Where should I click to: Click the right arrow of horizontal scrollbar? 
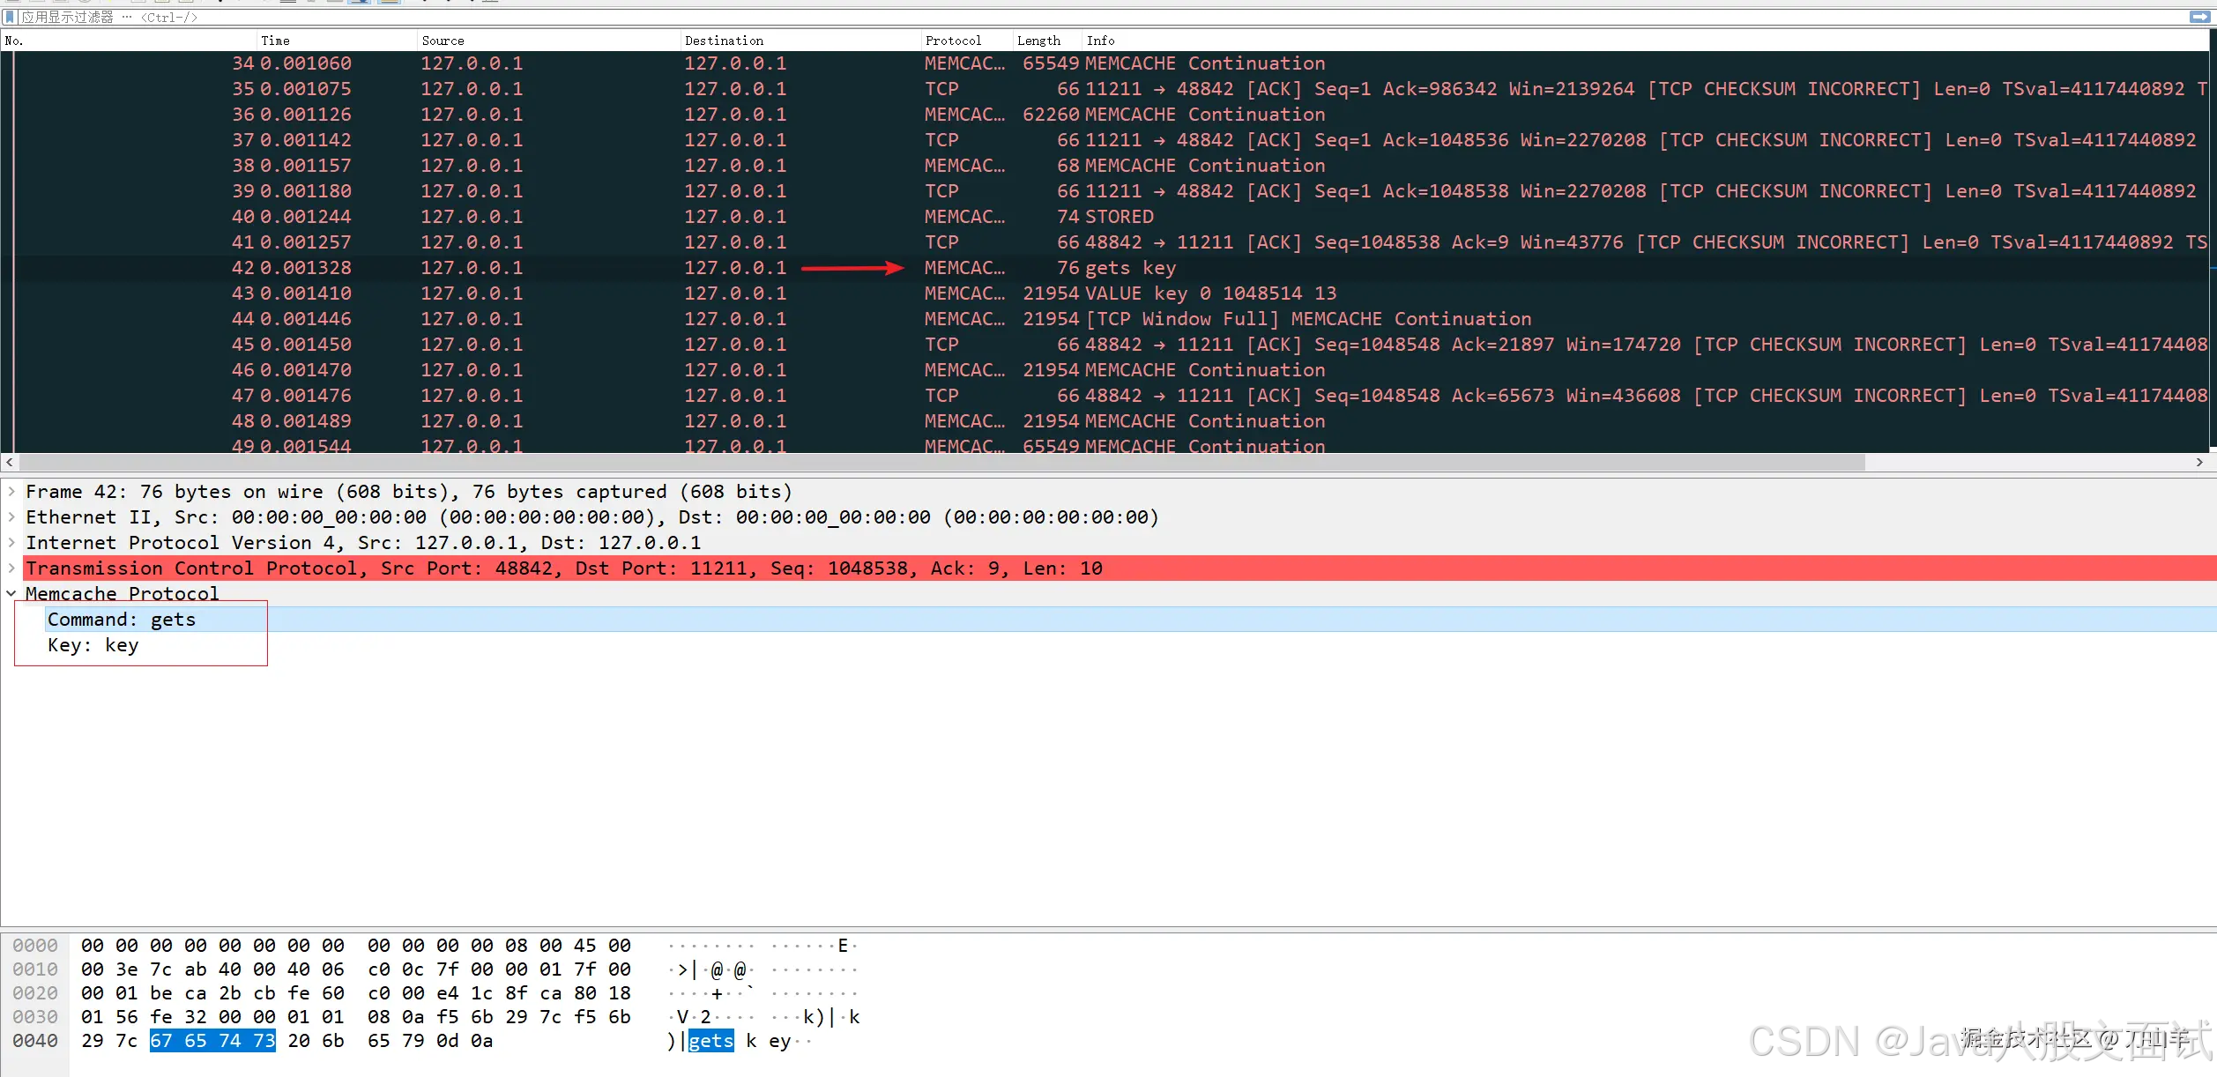point(2200,462)
